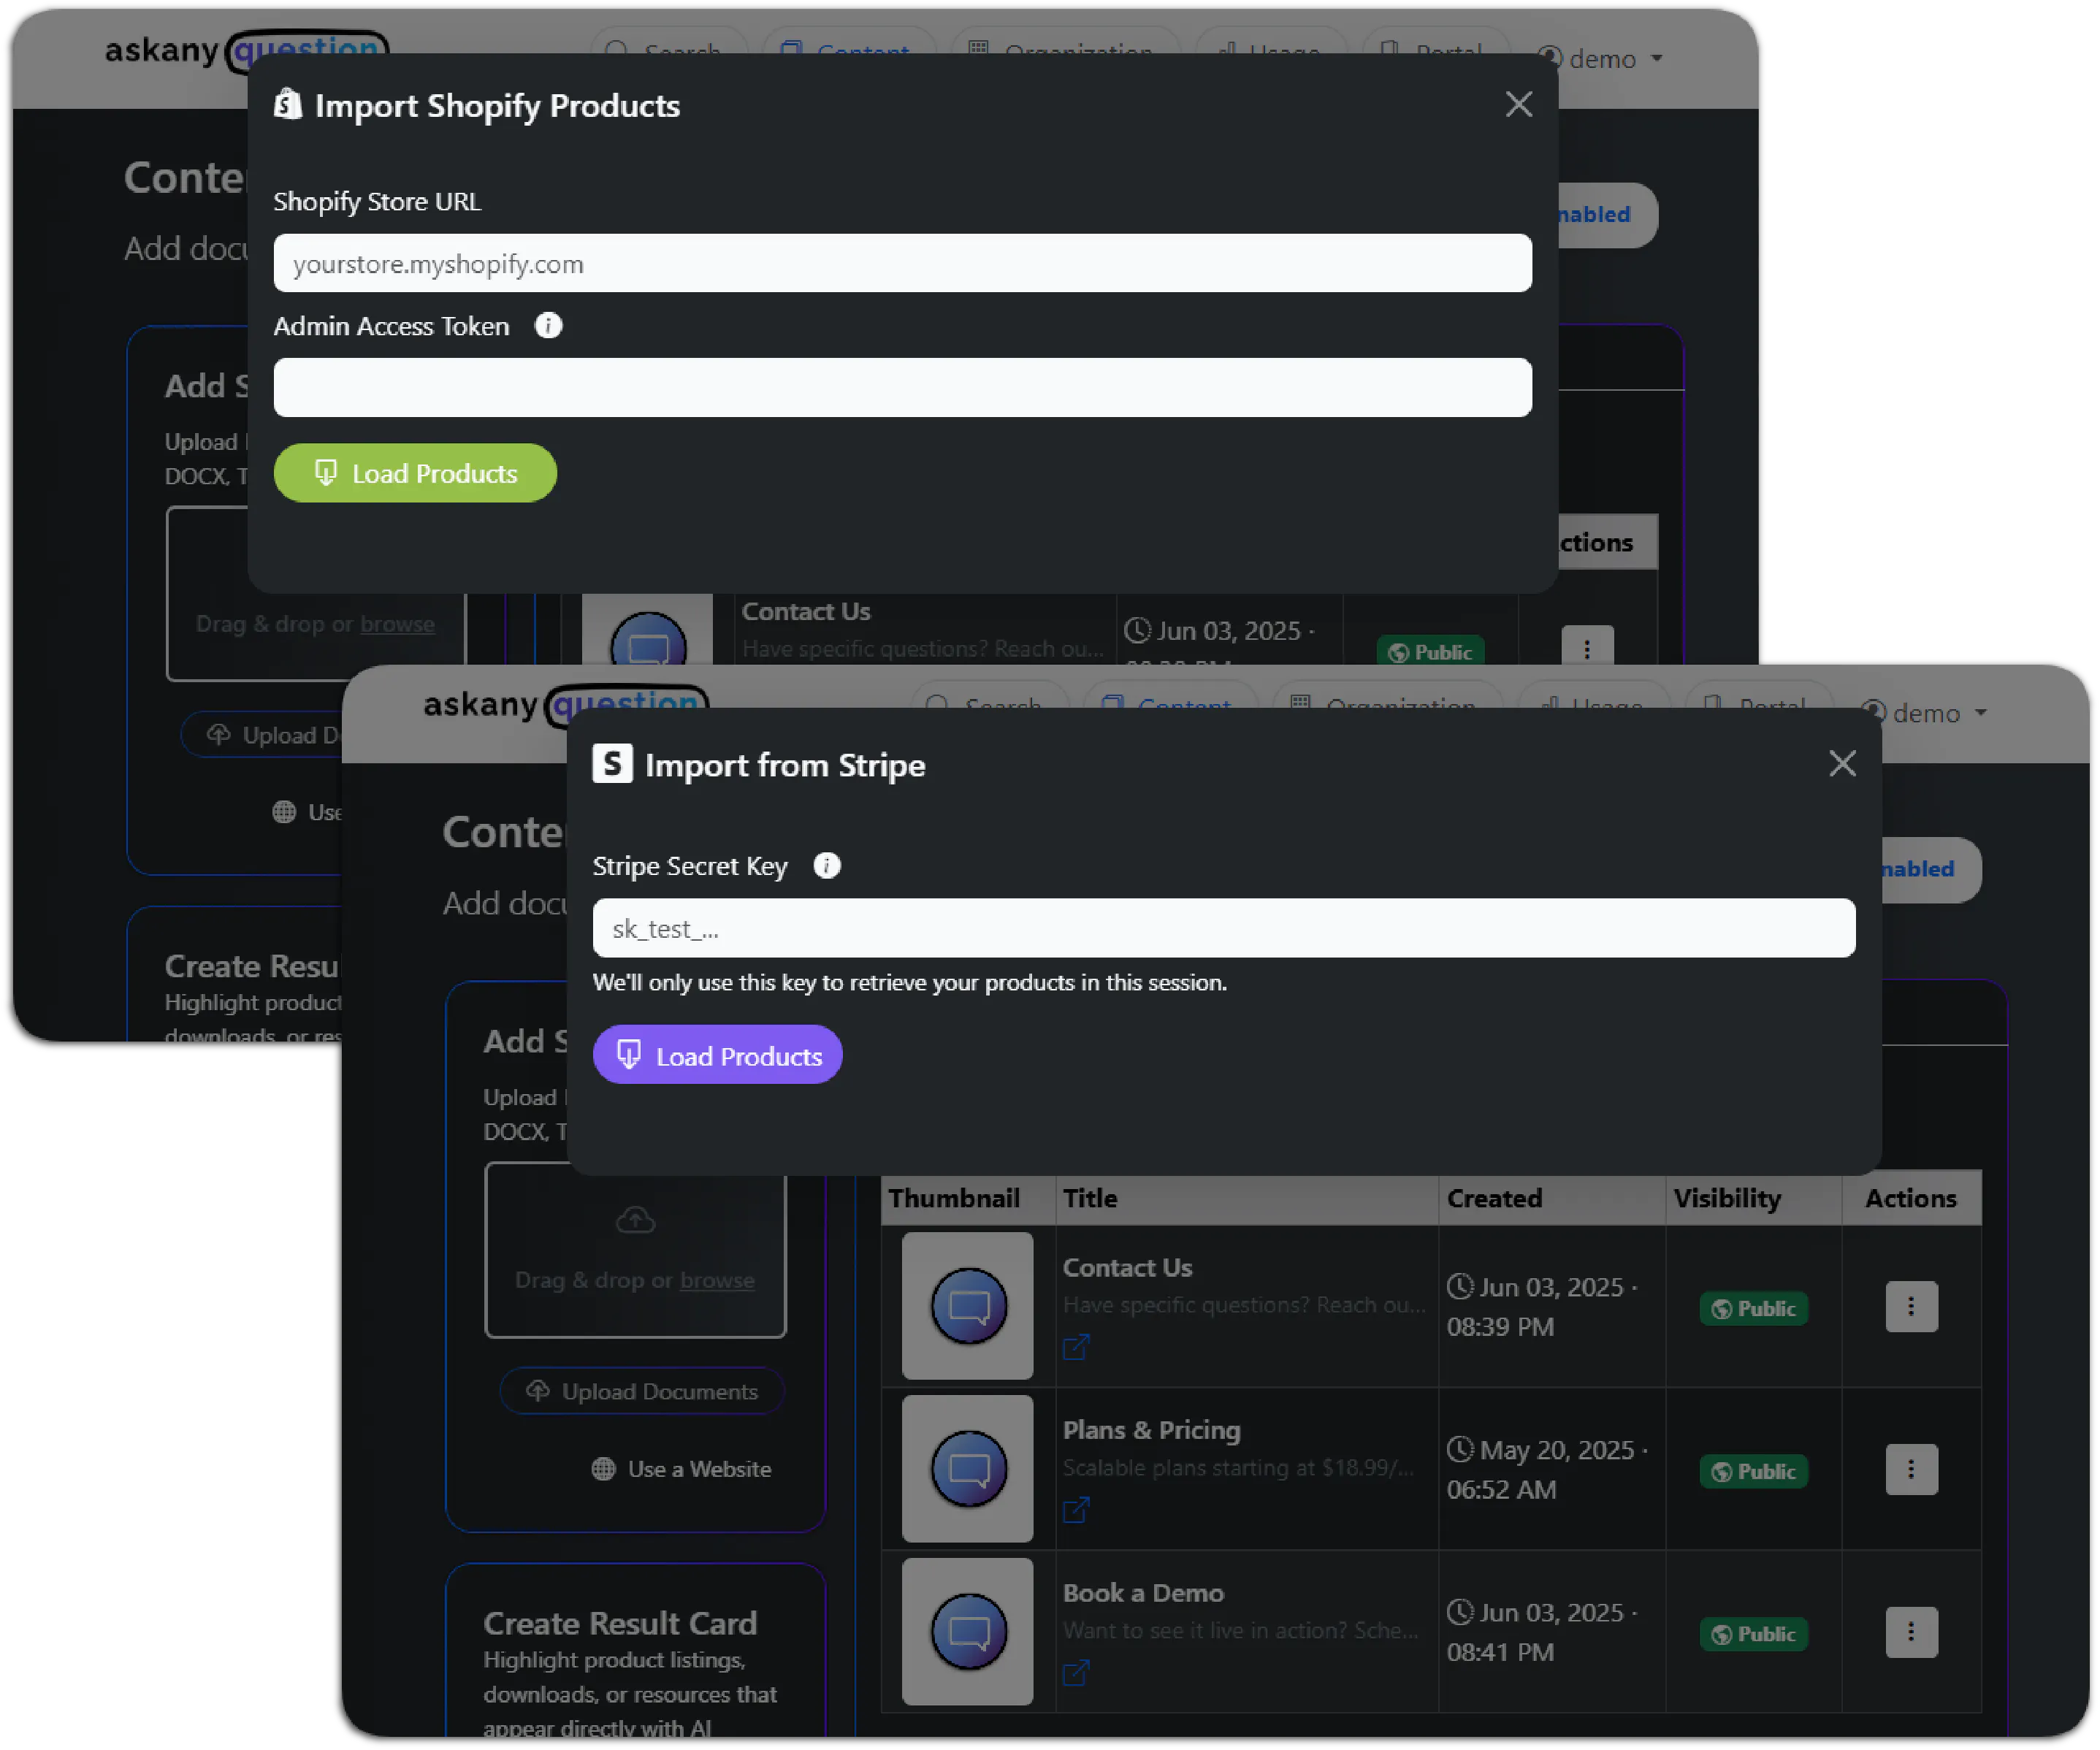
Task: Click the Shopify bag icon in the dialog title
Action: [x=288, y=105]
